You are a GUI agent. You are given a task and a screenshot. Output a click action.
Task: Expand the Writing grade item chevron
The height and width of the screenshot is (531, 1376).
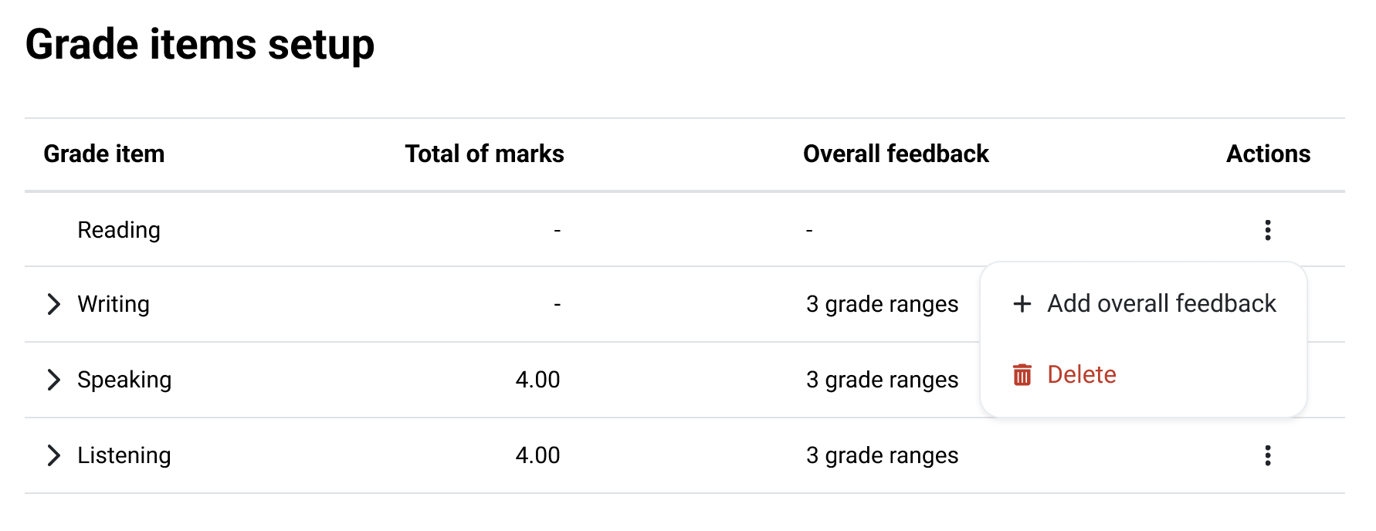click(53, 304)
